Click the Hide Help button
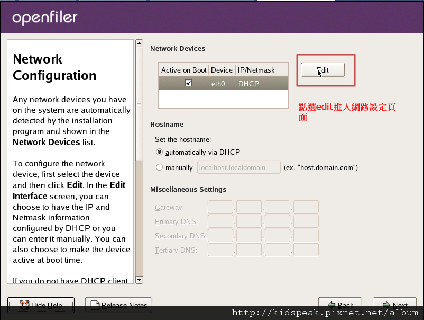 click(41, 305)
